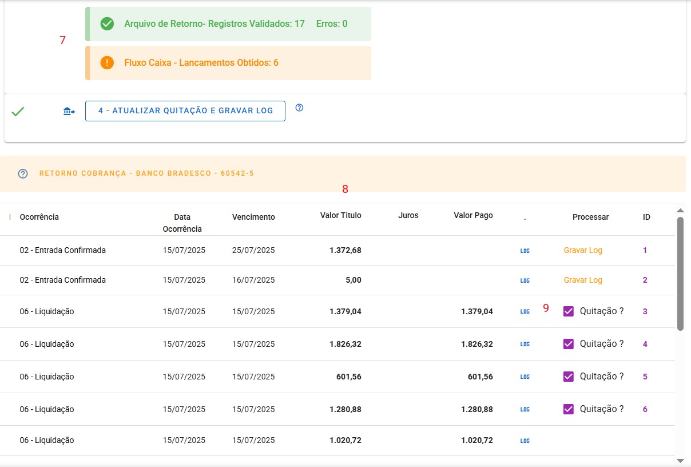
Task: Open LOG icon for row ID 1
Action: click(x=525, y=251)
